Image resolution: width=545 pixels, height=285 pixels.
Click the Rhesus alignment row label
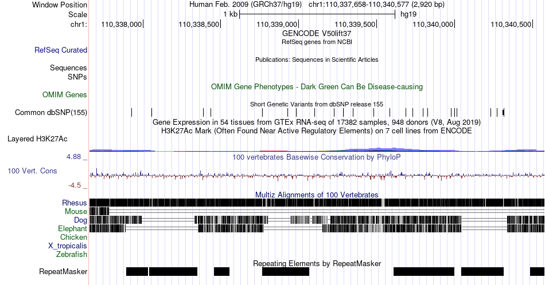click(75, 203)
